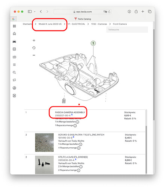The height and width of the screenshot is (188, 165).
Task: Open info icon beside 1 In Menge bestellen of SCR part
Action: coord(80,144)
